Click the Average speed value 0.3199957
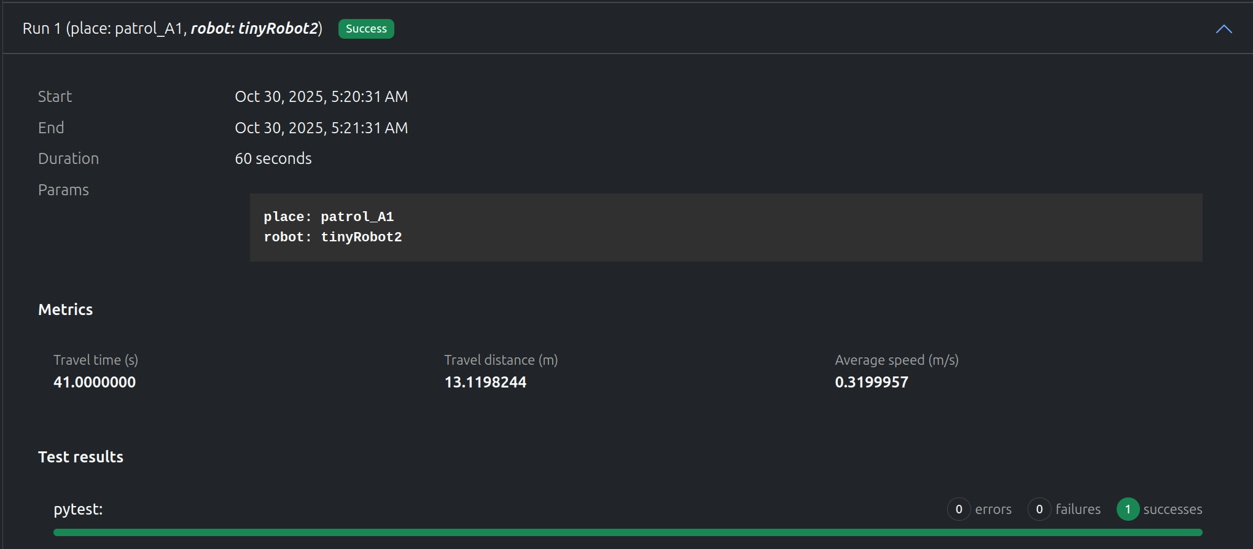This screenshot has height=549, width=1253. (871, 382)
